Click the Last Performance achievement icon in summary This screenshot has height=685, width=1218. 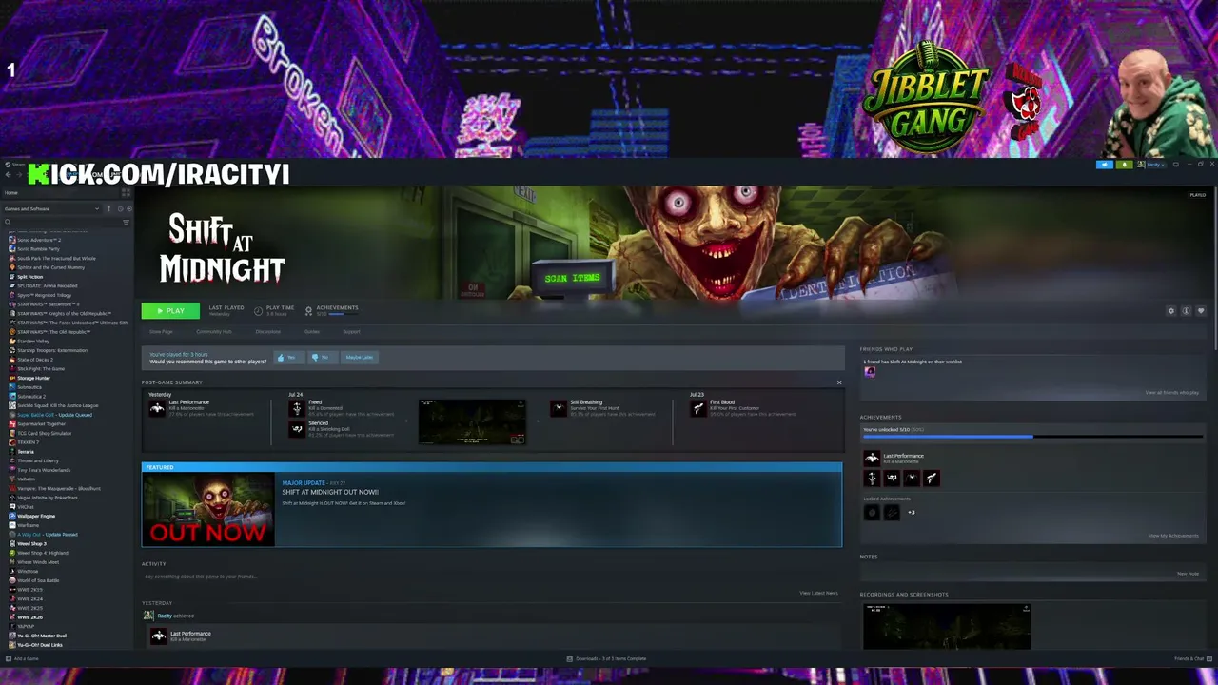pos(157,408)
